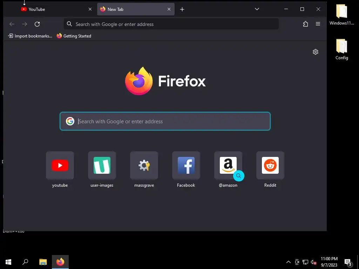
Task: Open new tab personalize settings gear
Action: (x=316, y=52)
